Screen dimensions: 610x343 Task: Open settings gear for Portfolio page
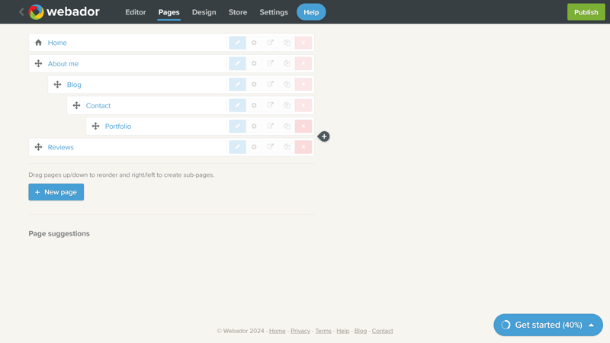(254, 127)
